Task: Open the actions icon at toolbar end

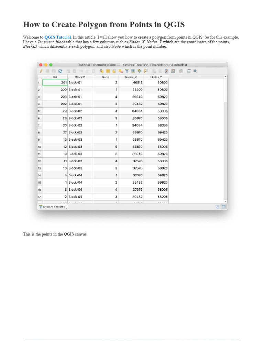Action: click(x=195, y=71)
